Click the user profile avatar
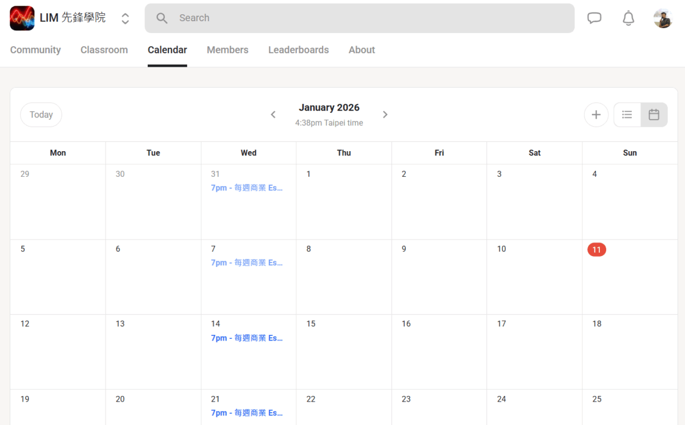 point(663,18)
